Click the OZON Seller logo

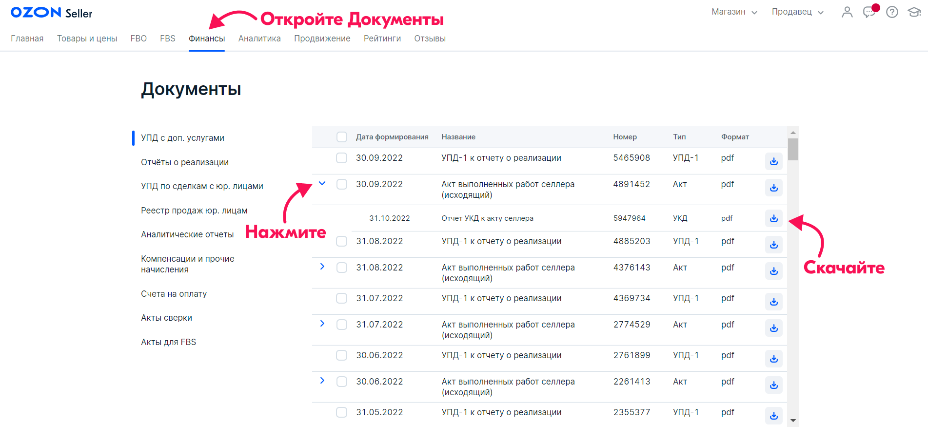click(x=51, y=13)
